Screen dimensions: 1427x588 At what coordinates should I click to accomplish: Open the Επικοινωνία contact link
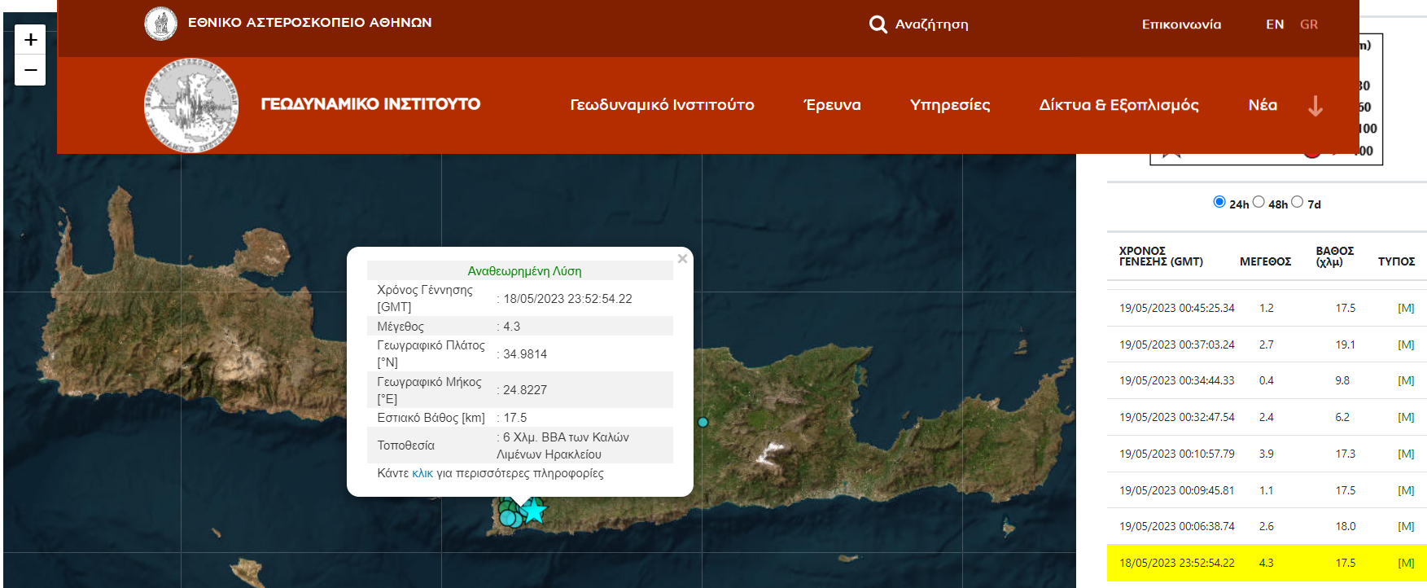click(1181, 24)
